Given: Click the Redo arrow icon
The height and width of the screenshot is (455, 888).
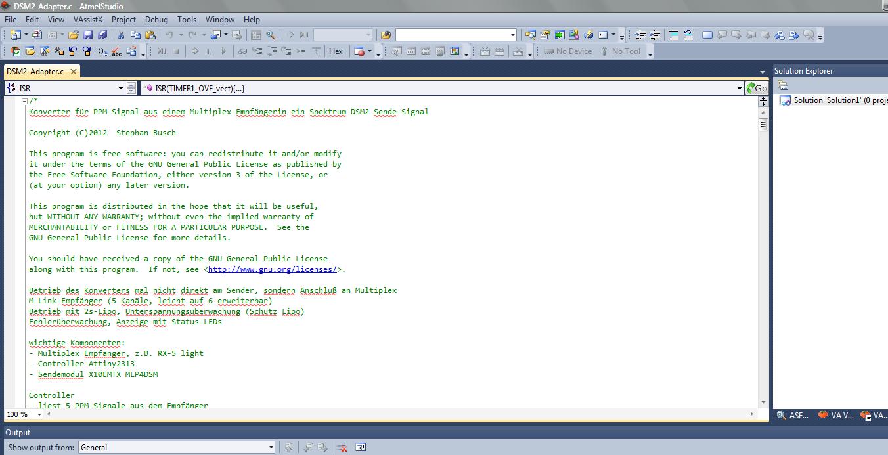Looking at the screenshot, I should click(x=192, y=35).
